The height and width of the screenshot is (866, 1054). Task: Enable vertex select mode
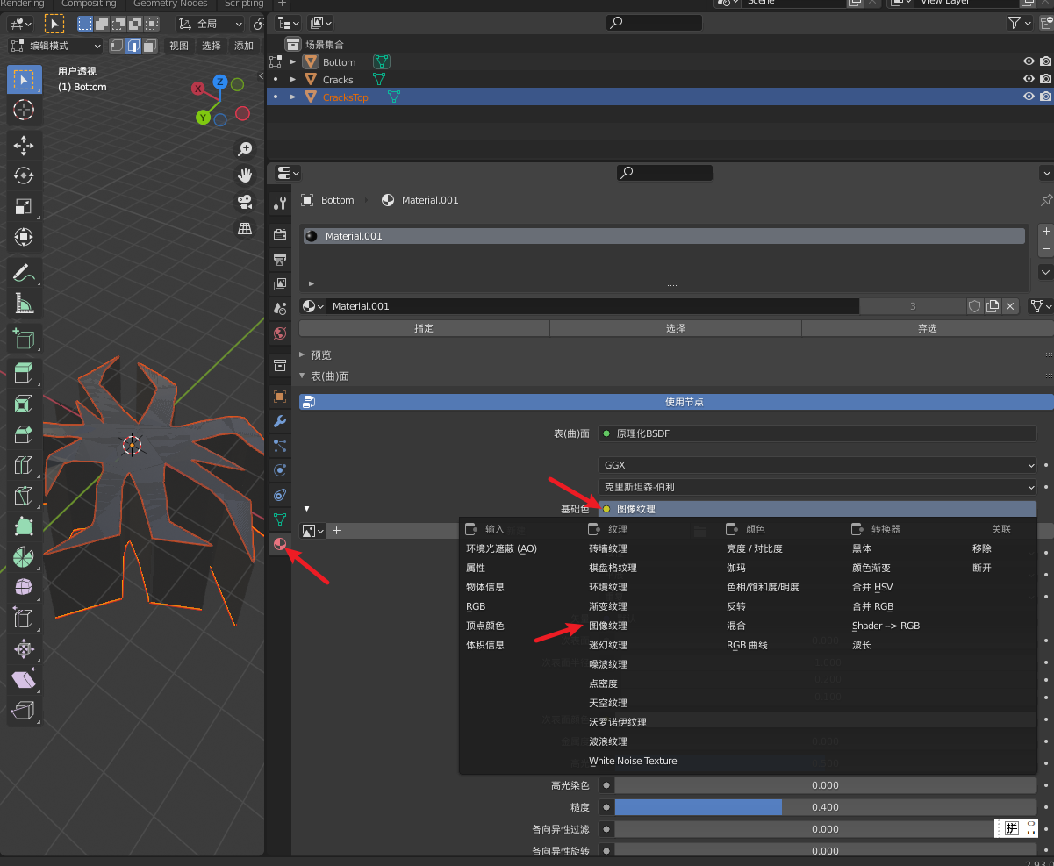click(x=117, y=46)
